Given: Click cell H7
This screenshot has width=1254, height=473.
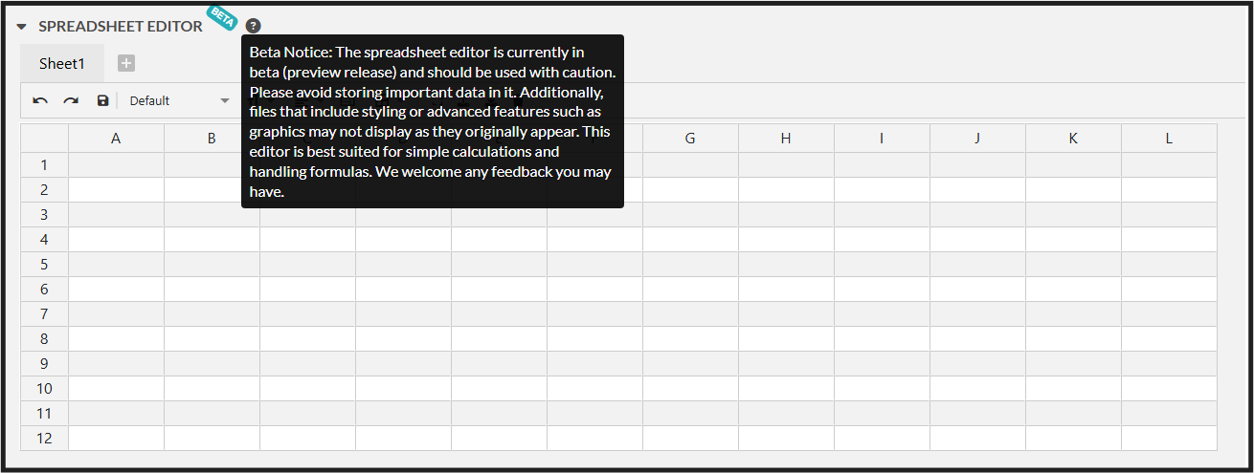Looking at the screenshot, I should [786, 314].
